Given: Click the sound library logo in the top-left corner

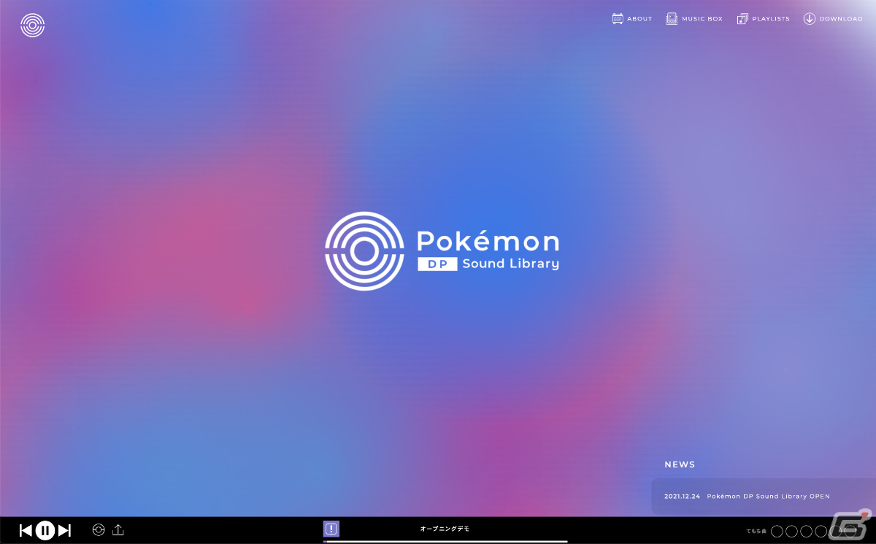Looking at the screenshot, I should point(33,26).
